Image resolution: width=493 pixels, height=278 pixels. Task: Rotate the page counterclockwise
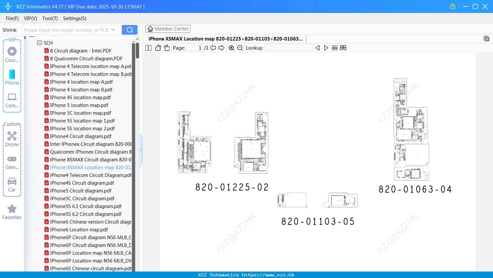[158, 48]
